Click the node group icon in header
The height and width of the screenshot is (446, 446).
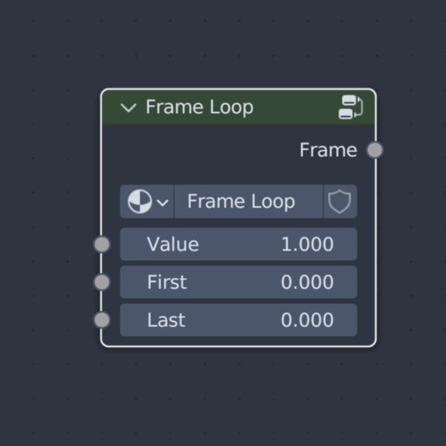click(351, 107)
